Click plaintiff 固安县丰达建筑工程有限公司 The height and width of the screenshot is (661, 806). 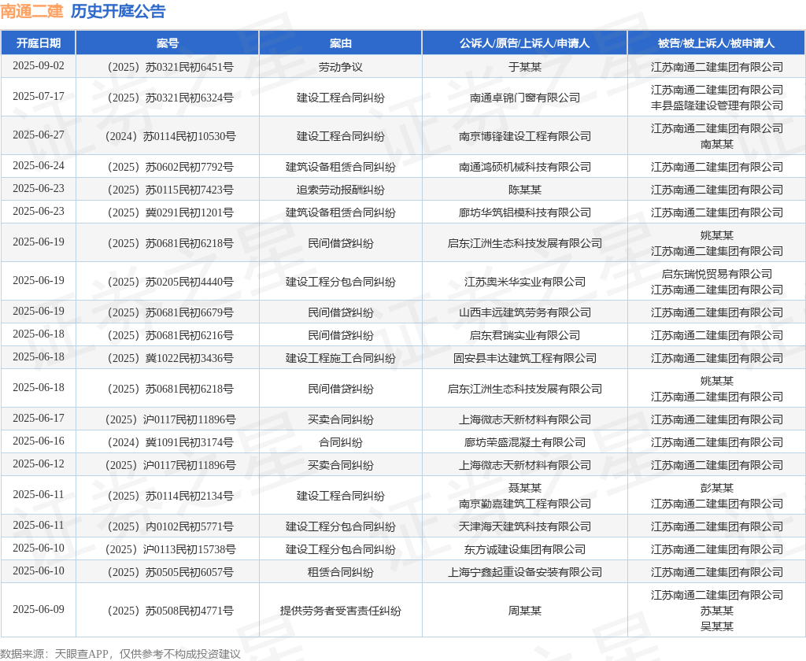click(525, 358)
